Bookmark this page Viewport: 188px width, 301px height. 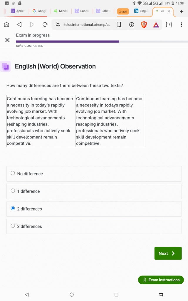[119, 25]
